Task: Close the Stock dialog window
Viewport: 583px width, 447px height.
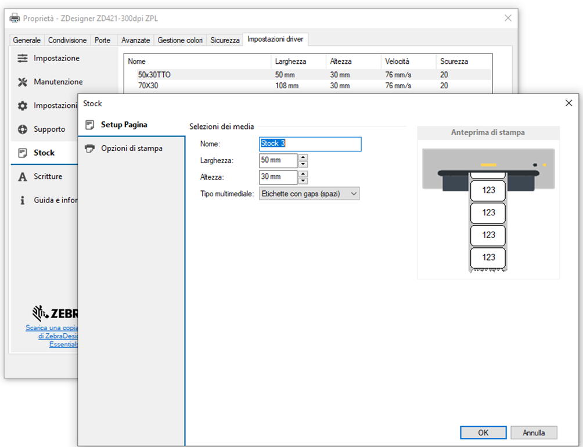Action: coord(568,103)
